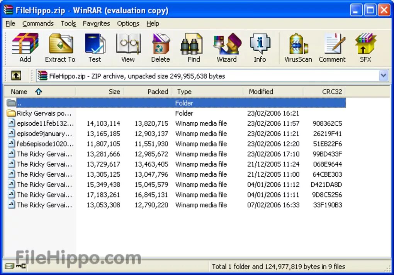
Task: Sort by the CRC32 column header
Action: 324,91
